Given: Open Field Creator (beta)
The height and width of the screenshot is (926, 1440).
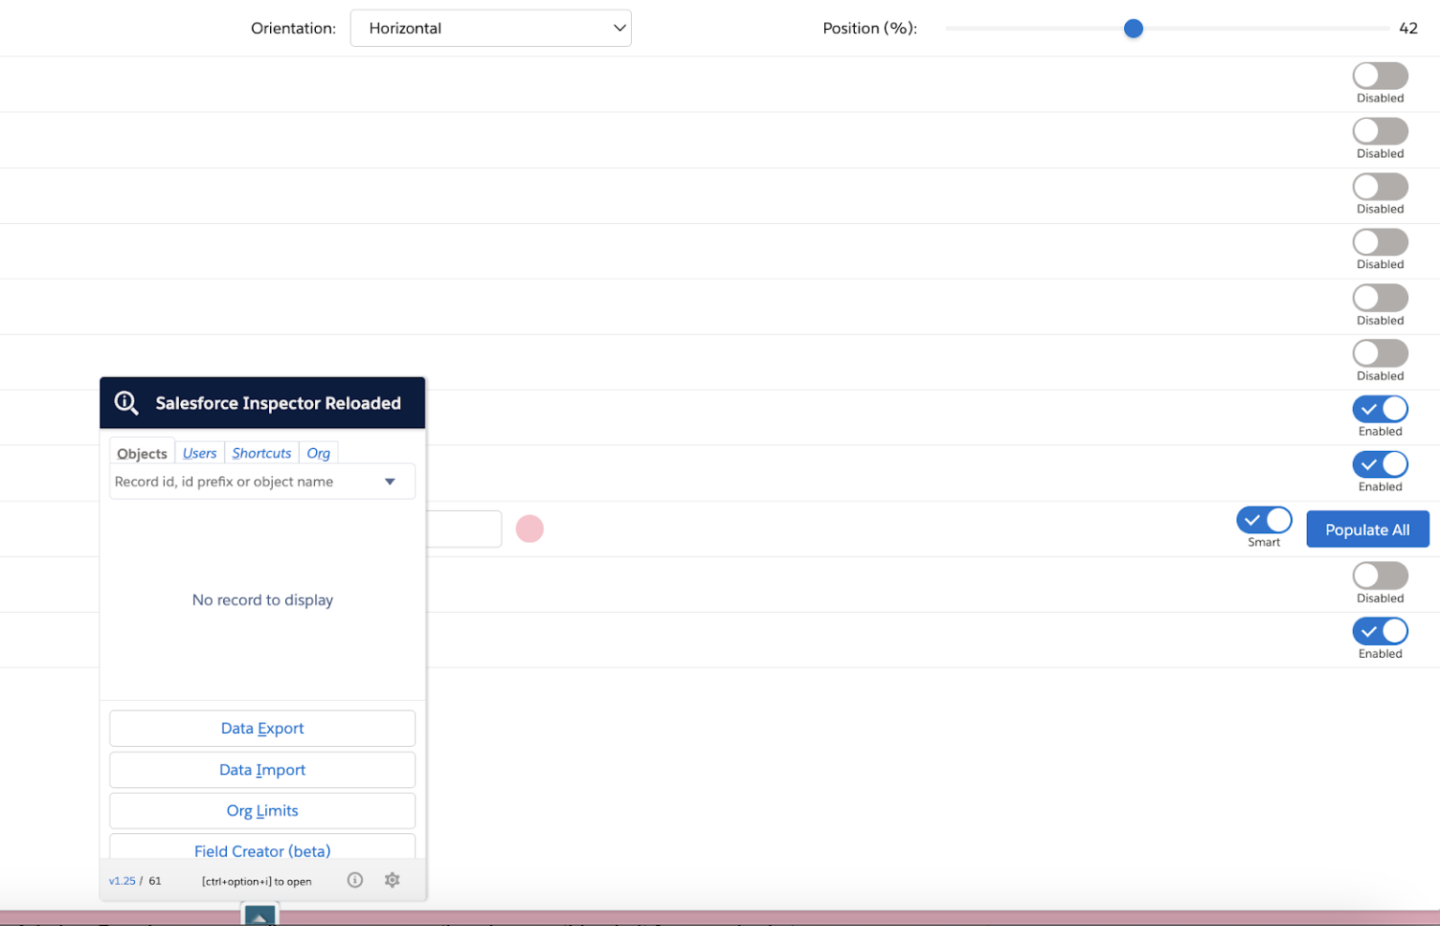Looking at the screenshot, I should (x=262, y=847).
